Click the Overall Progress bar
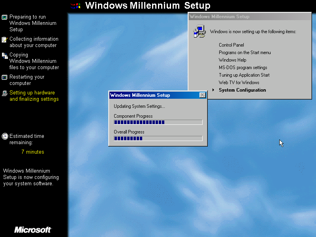Screen dimensions: 316x237 (x=158, y=138)
